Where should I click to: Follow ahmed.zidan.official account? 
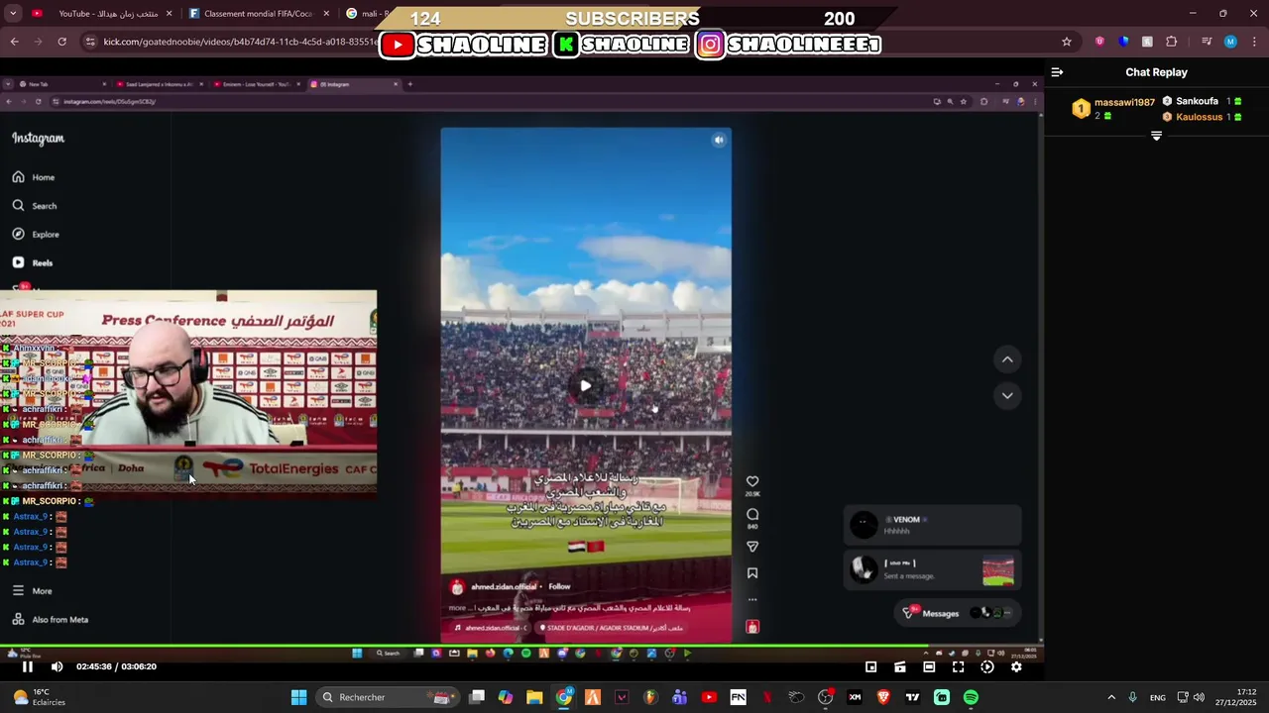[x=559, y=587]
